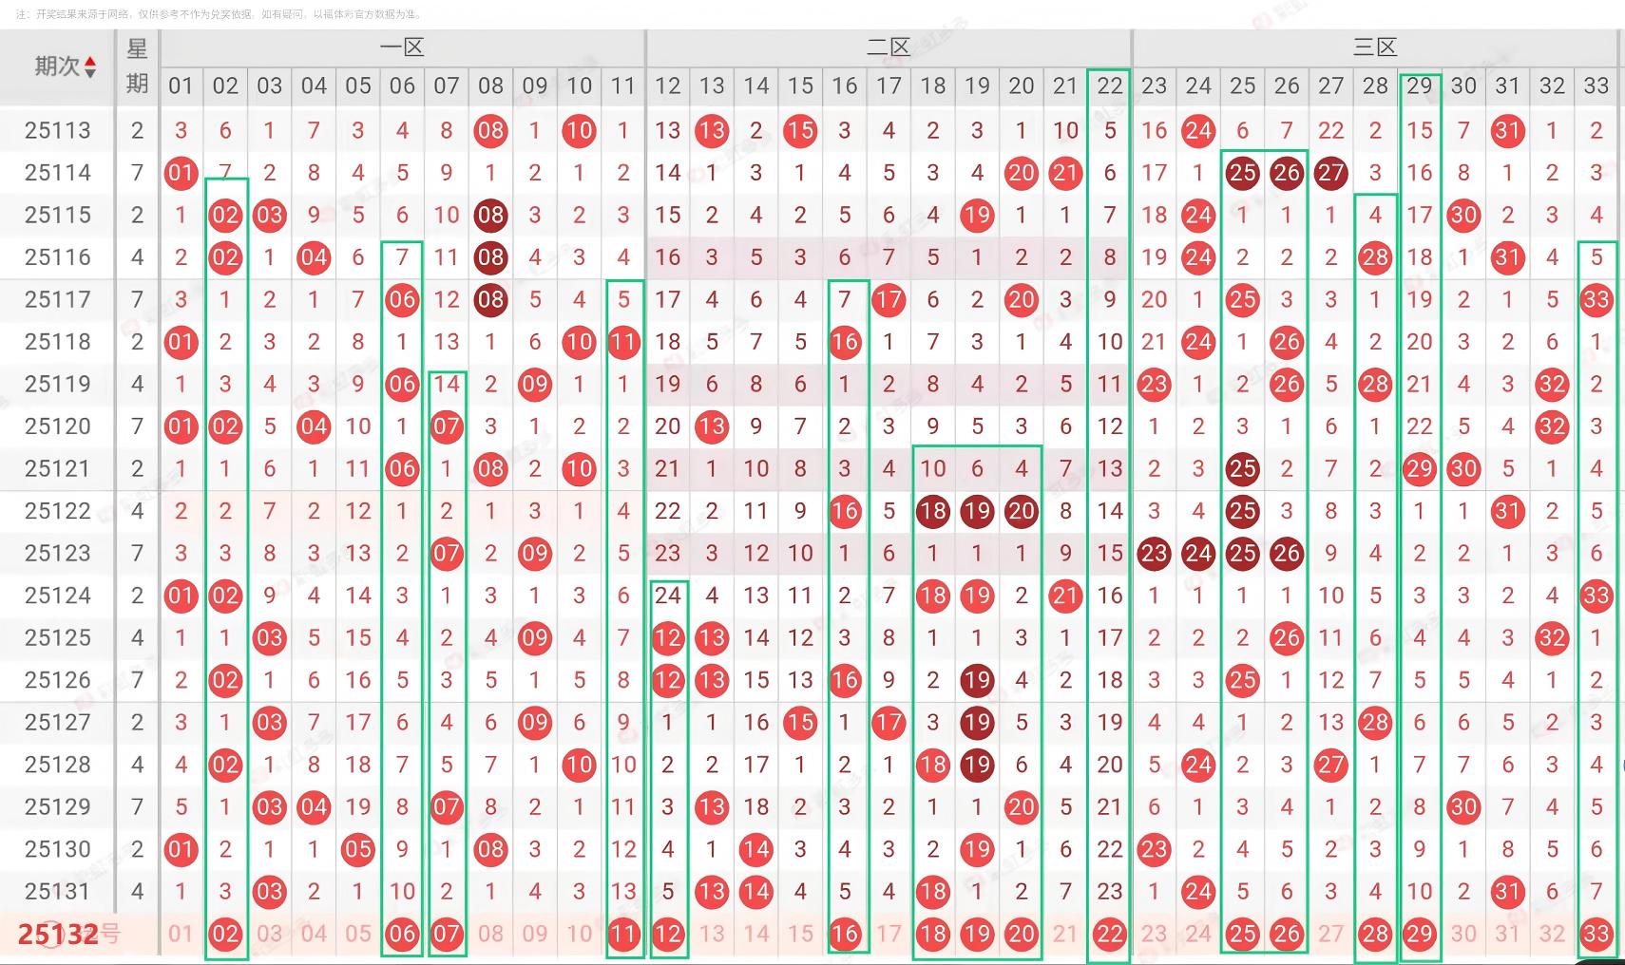This screenshot has height=965, width=1625.
Task: Click red ball 33 in draw 25124
Action: coord(1596,596)
